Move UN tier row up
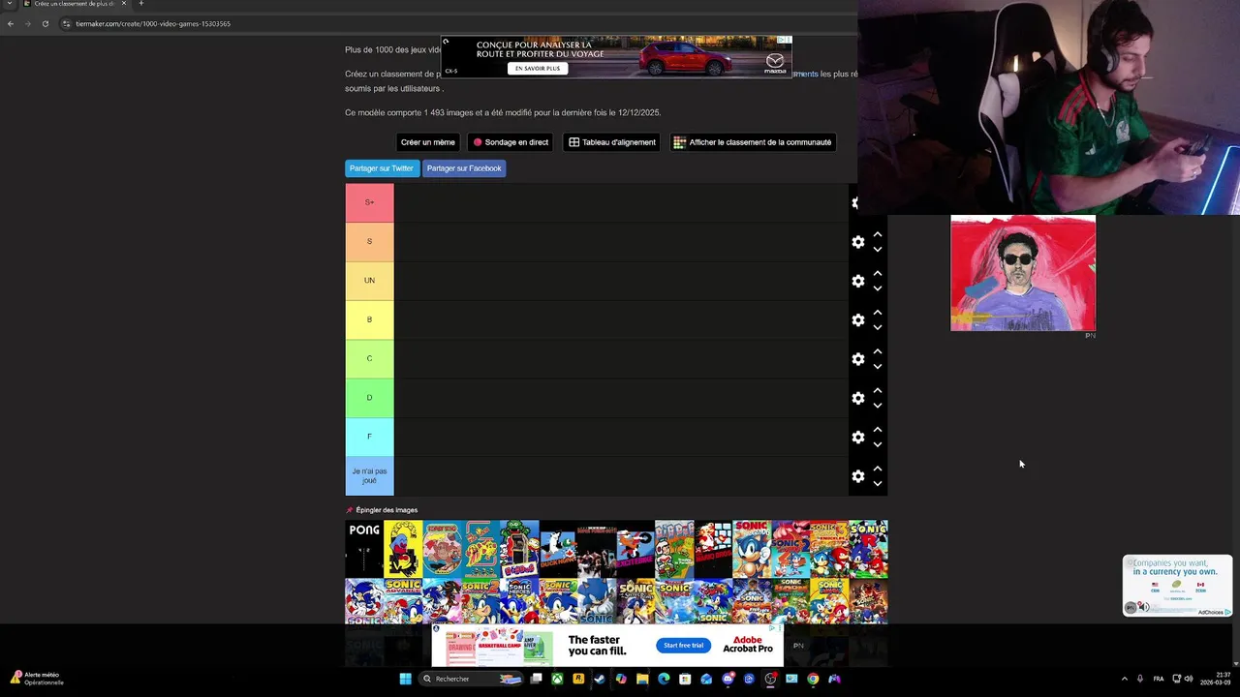This screenshot has height=697, width=1240. pyautogui.click(x=878, y=273)
